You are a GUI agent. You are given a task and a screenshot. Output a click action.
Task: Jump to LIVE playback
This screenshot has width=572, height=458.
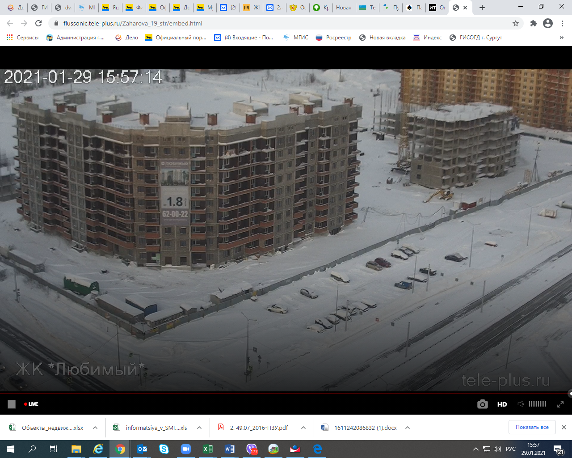(31, 404)
